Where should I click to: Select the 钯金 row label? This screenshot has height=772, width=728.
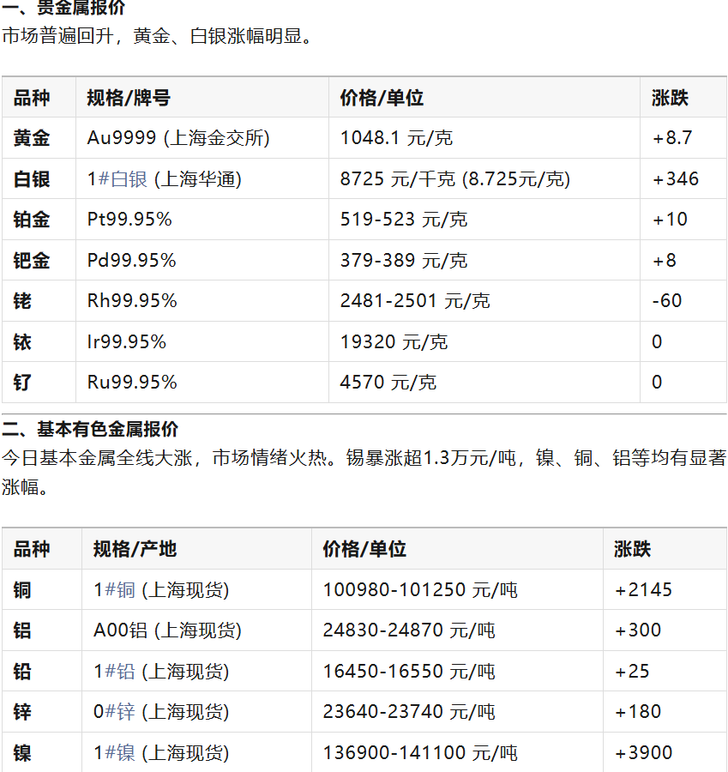32,261
